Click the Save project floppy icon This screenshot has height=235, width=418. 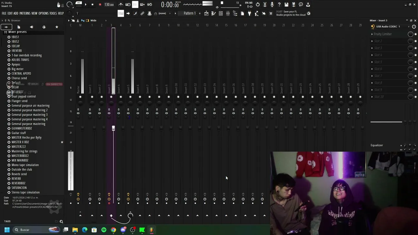pos(286,5)
